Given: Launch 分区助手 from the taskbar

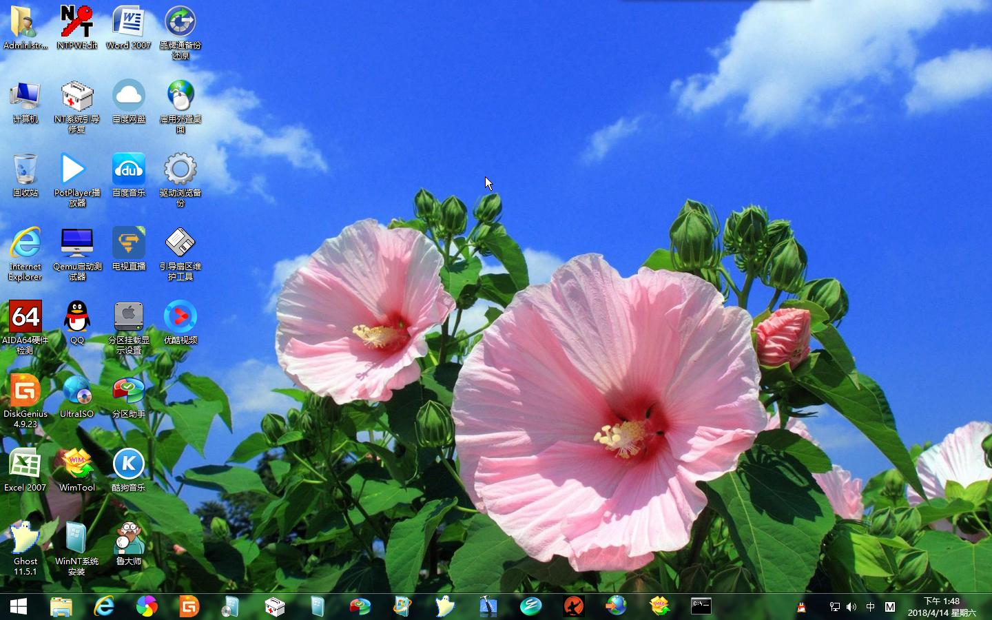Looking at the screenshot, I should click(x=360, y=606).
